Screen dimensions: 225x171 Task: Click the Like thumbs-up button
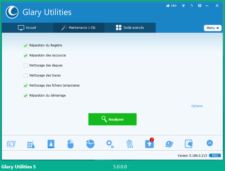(x=171, y=6)
